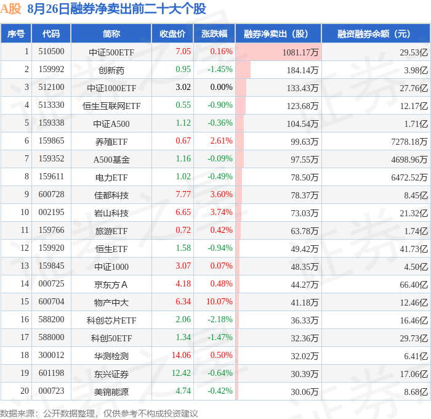Select the name 恒生ETF
Viewport: 431px width, 419px height.
pos(111,249)
